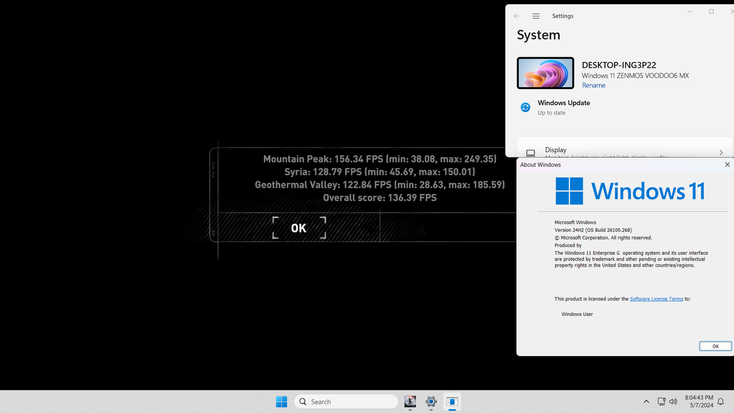Switch to the About Windows app on the taskbar
Screen dimensions: 734x413
pyautogui.click(x=452, y=402)
